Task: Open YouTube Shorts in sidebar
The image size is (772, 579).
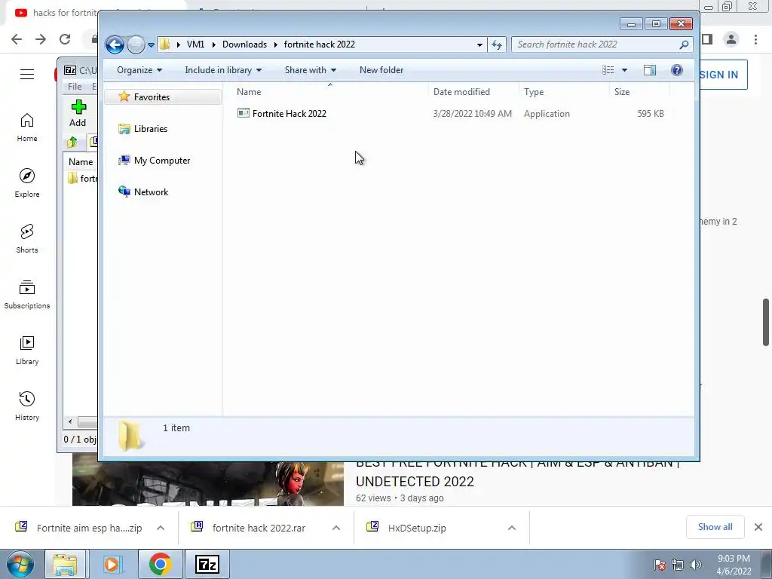Action: (x=27, y=239)
